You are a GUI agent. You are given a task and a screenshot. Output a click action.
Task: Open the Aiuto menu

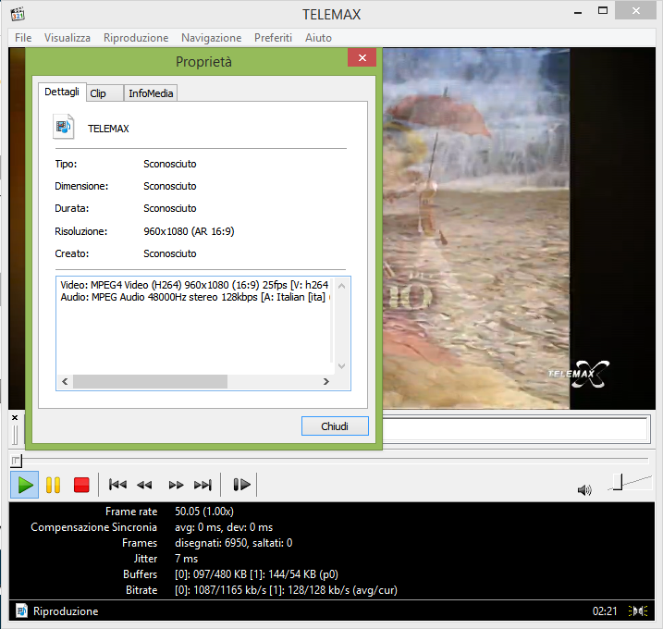[318, 38]
